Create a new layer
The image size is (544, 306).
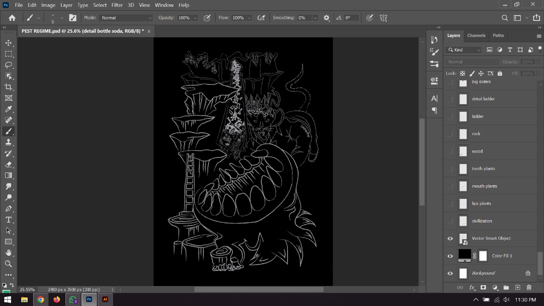click(518, 288)
